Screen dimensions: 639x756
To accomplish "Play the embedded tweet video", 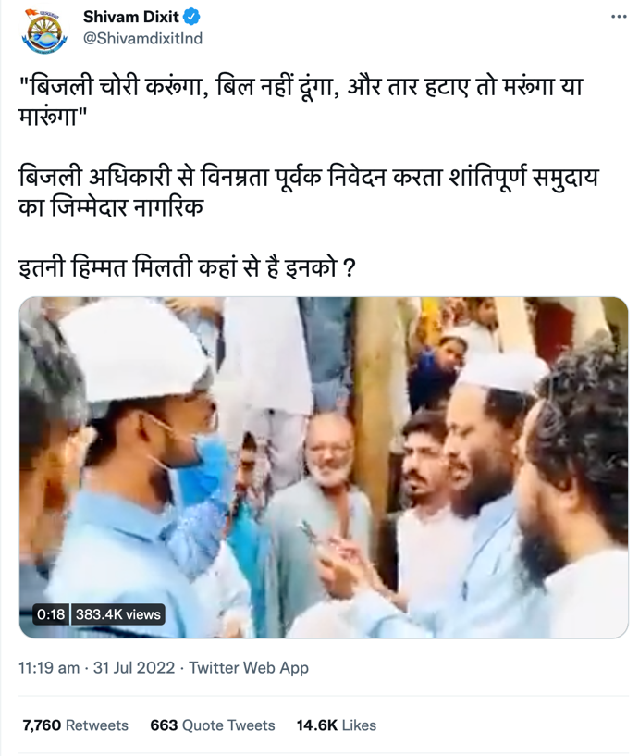I will tap(324, 467).
